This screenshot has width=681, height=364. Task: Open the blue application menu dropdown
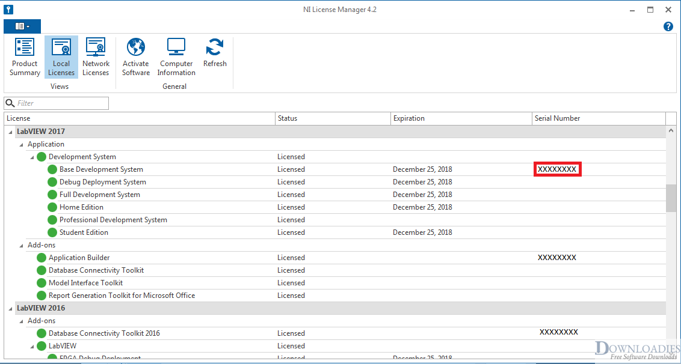(x=22, y=26)
